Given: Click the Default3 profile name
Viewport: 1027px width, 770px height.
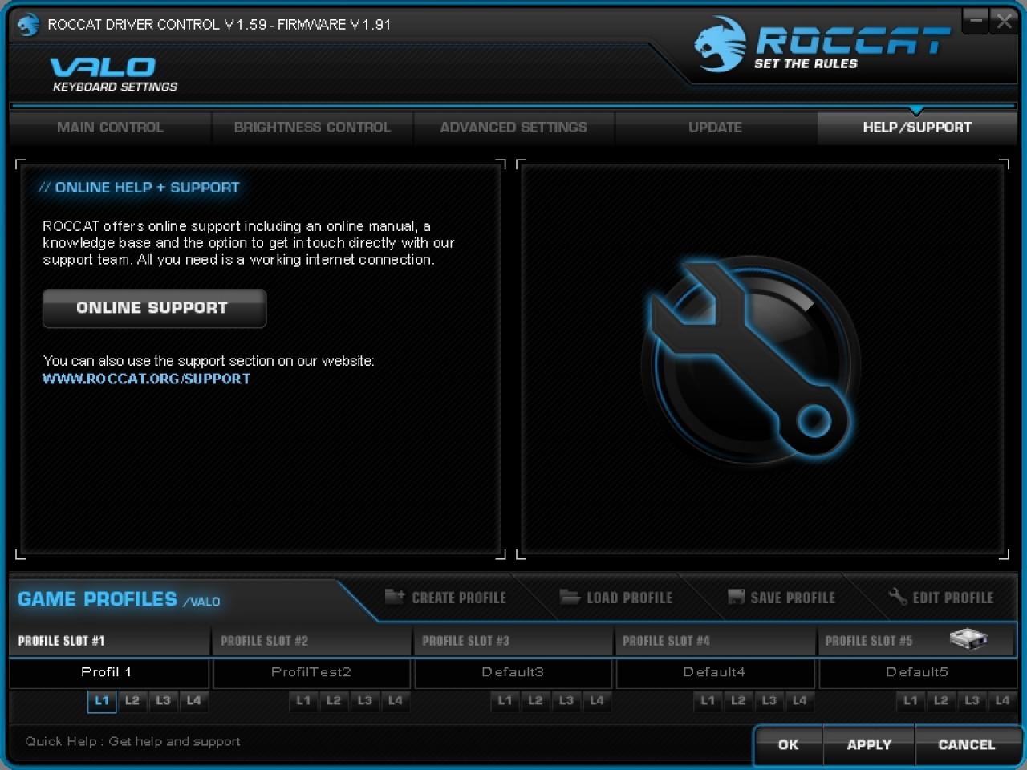Looking at the screenshot, I should coord(513,673).
